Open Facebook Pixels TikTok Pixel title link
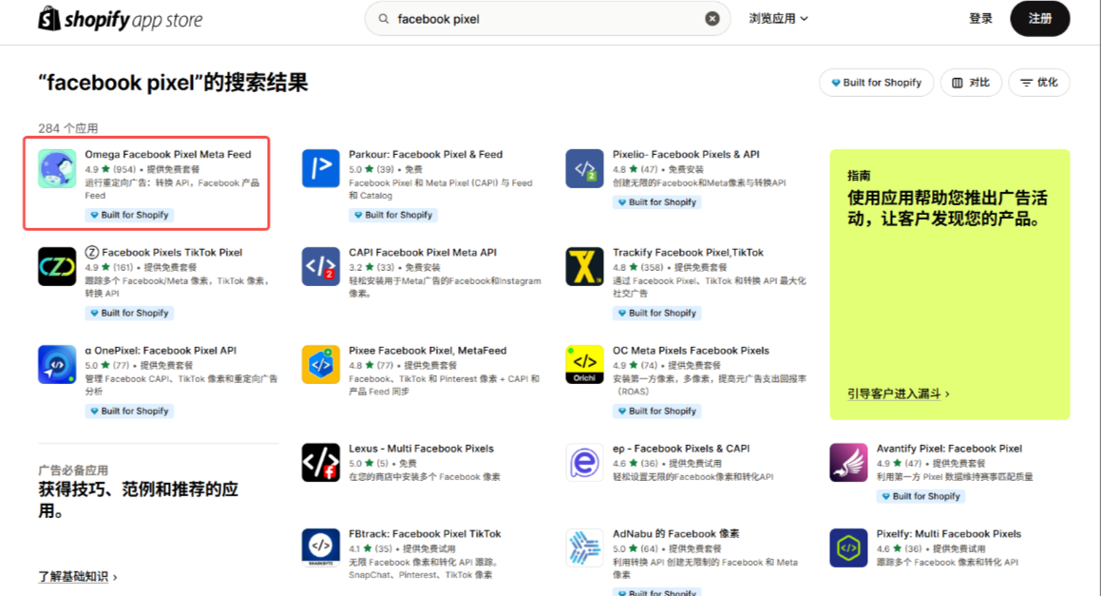 tap(163, 252)
